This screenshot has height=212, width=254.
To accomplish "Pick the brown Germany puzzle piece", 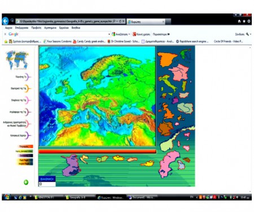I will click(165, 128).
